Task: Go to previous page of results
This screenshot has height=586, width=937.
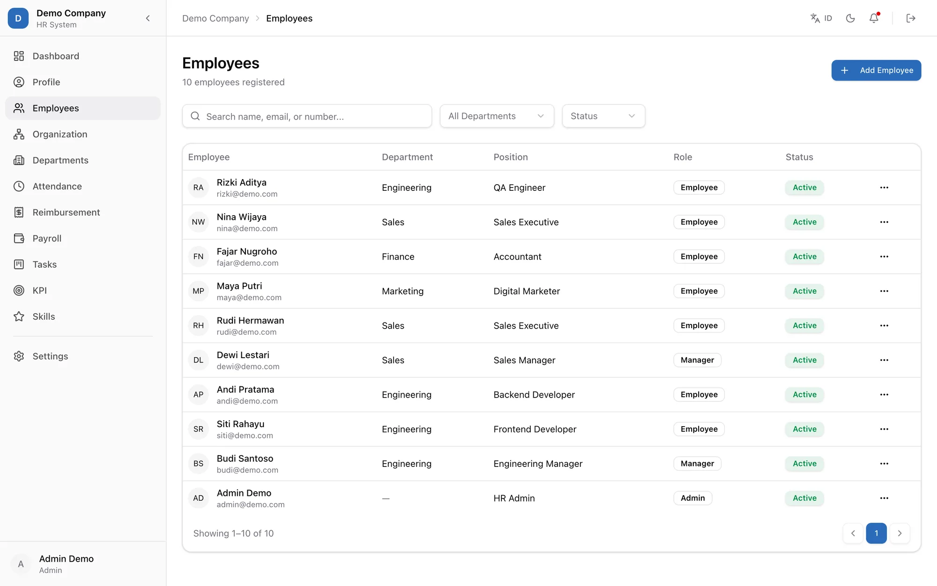Action: [x=853, y=533]
